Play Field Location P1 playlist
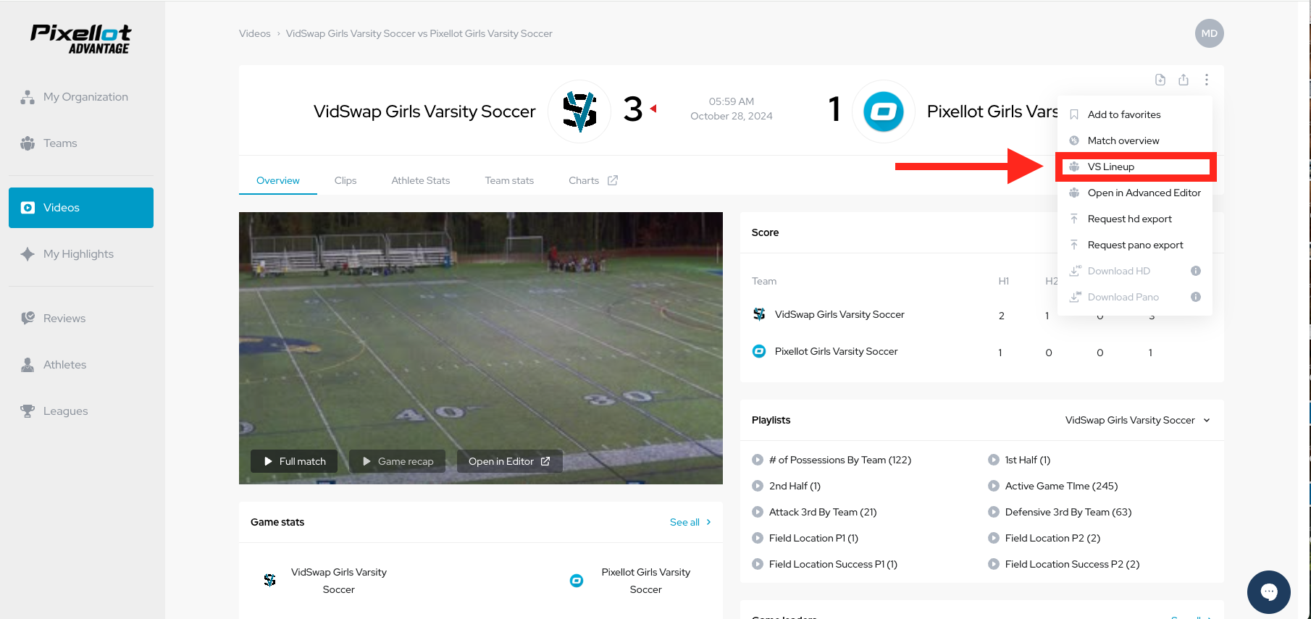This screenshot has height=619, width=1311. tap(805, 538)
